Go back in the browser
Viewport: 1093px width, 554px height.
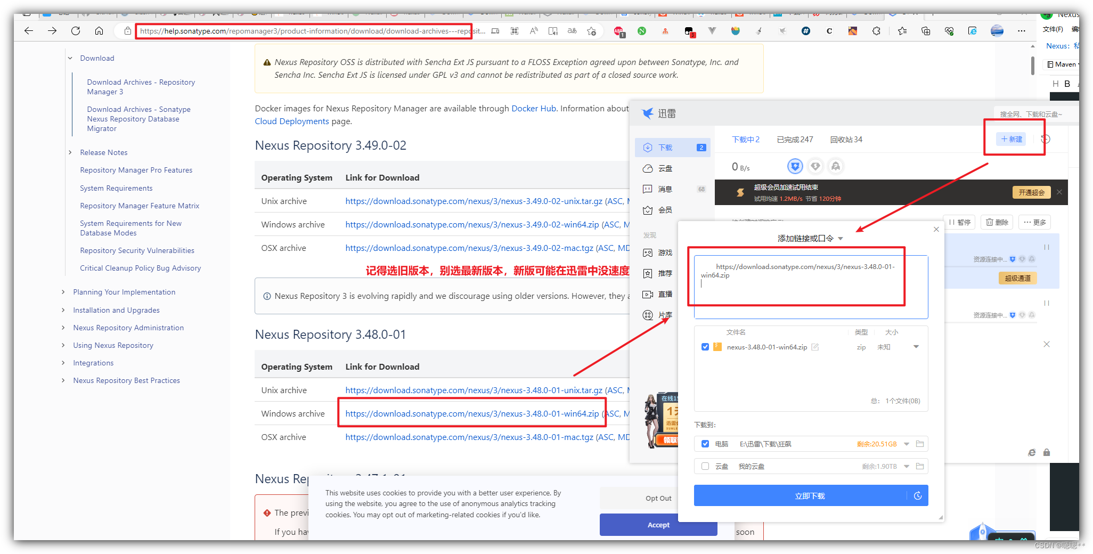29,31
